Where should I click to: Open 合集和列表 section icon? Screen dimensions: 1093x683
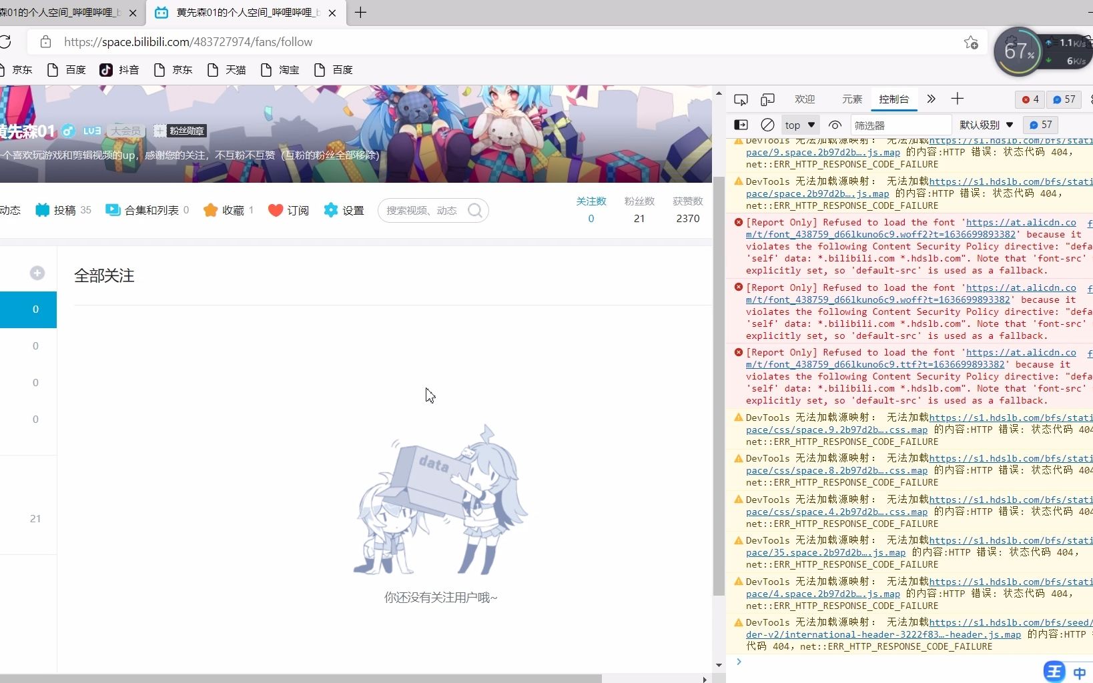(x=113, y=210)
